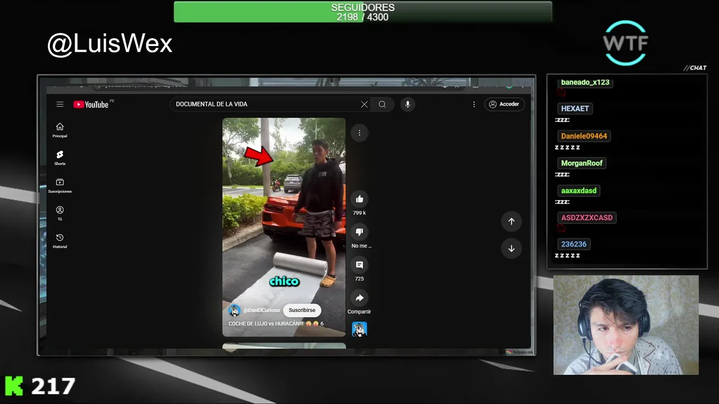Open the comments showing 725
719x404 pixels.
(359, 265)
